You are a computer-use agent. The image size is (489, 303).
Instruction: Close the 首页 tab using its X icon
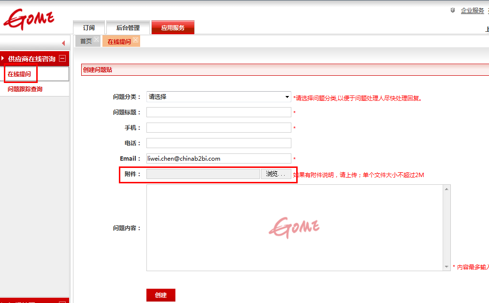pyautogui.click(x=96, y=40)
